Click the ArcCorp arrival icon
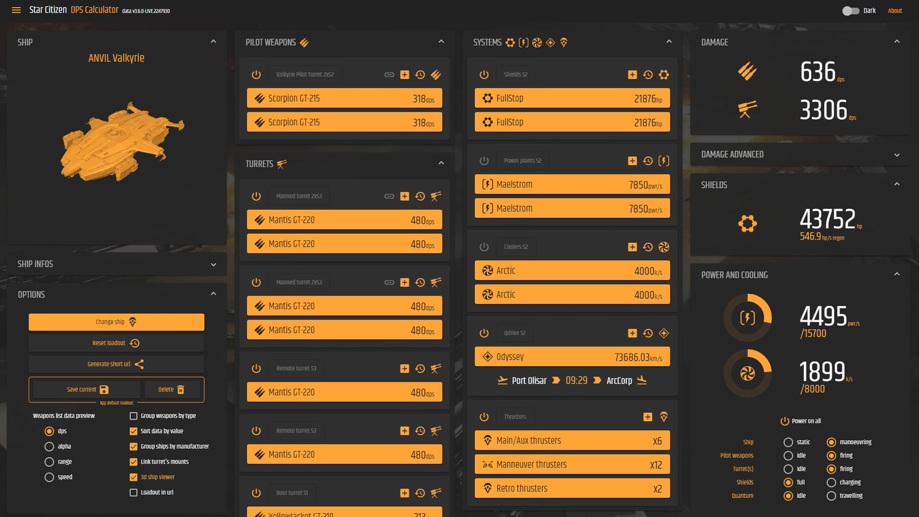Viewport: 919px width, 517px height. coord(642,380)
